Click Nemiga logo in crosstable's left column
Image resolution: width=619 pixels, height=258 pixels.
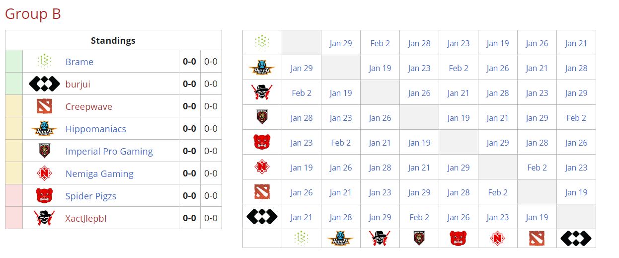point(262,168)
